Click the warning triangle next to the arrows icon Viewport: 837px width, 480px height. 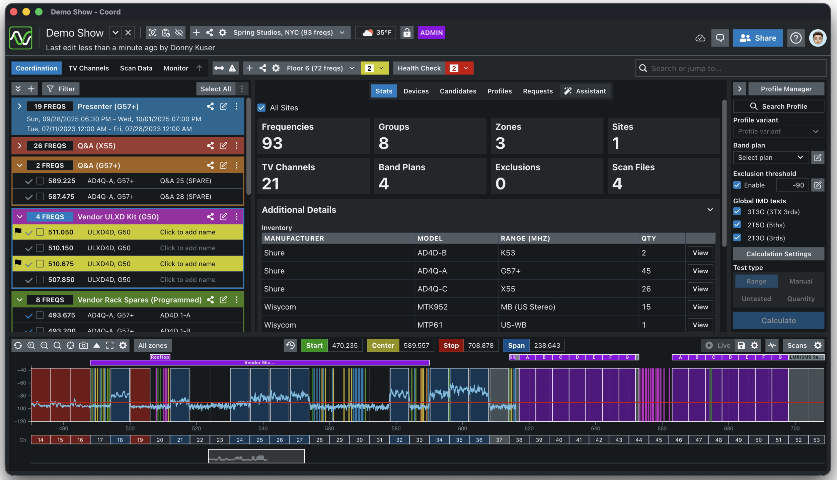pos(232,68)
